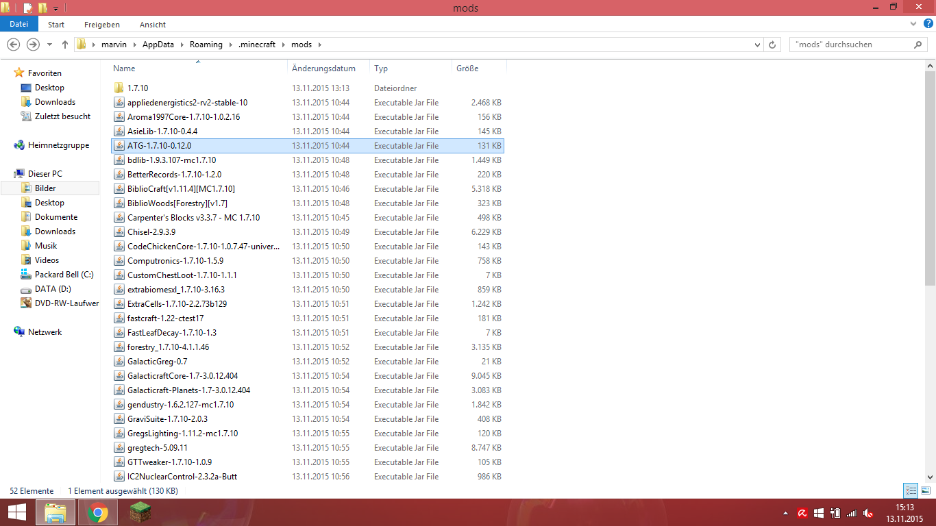Select the gregtech-5.09.11 jar file

[x=158, y=448]
